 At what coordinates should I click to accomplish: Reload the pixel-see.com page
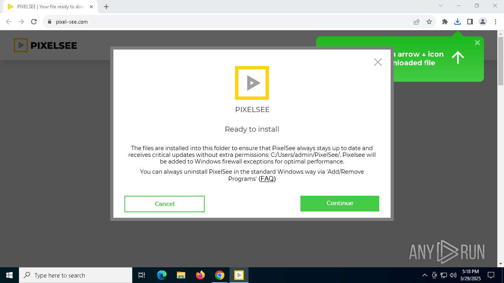[34, 22]
